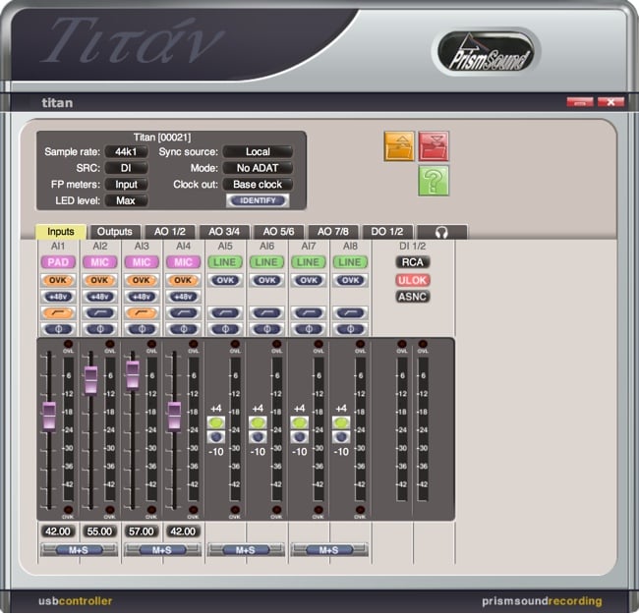639x615 pixels.
Task: Open the Mode No ADAT dropdown
Action: pos(258,168)
